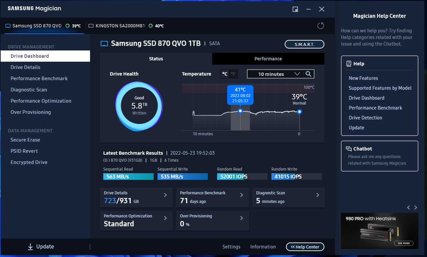Show the previous ad with left arrow
This screenshot has height=257, width=427.
coord(408,208)
